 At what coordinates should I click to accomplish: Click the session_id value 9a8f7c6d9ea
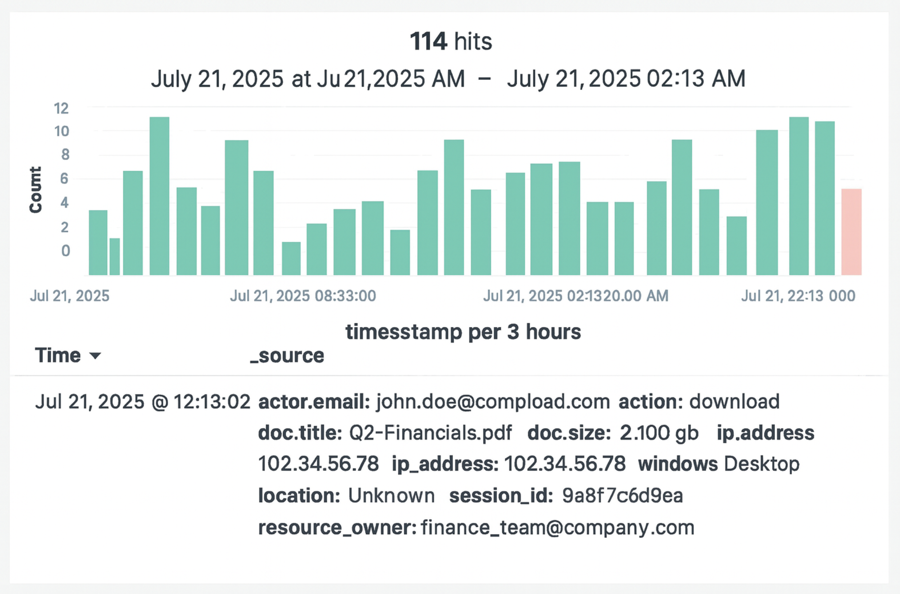(622, 495)
